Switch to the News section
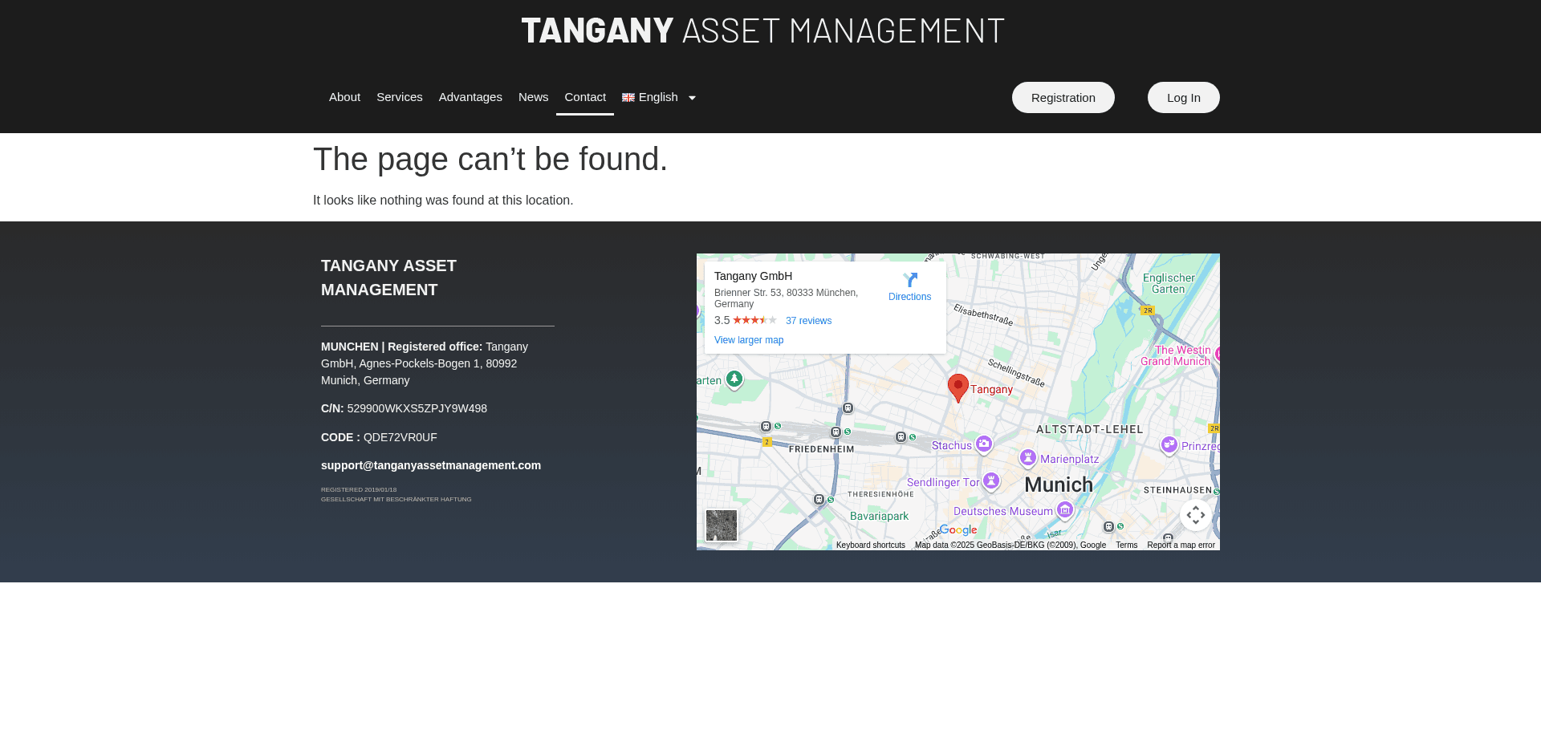This screenshot has height=742, width=1541. click(x=533, y=97)
